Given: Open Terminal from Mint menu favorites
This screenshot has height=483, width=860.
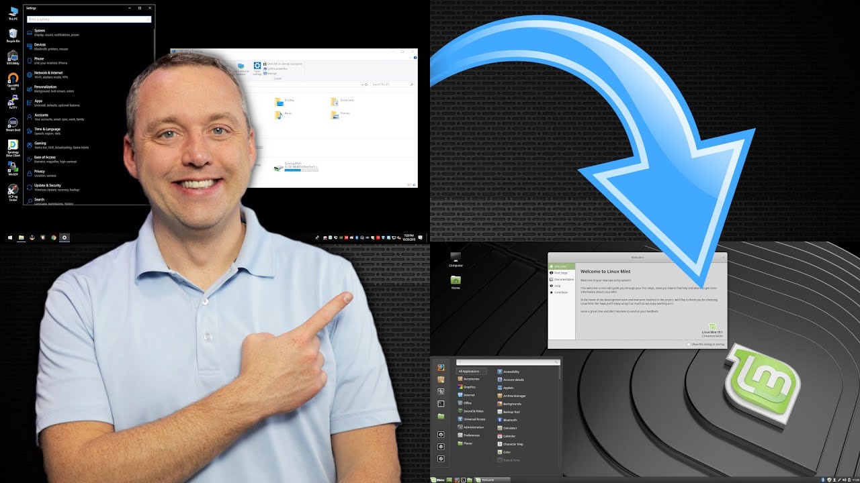Looking at the screenshot, I should coord(441,404).
